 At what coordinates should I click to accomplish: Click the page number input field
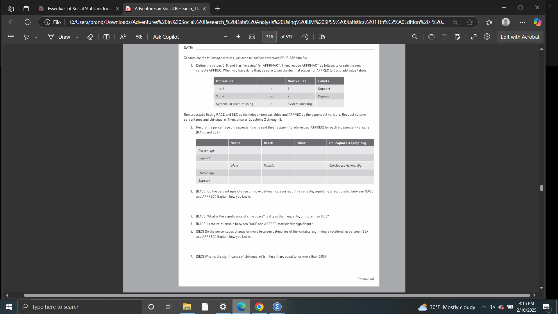[269, 37]
